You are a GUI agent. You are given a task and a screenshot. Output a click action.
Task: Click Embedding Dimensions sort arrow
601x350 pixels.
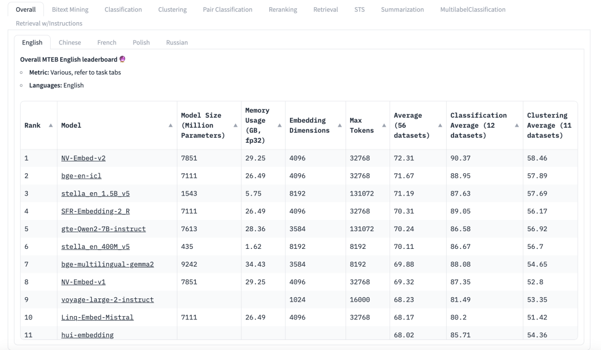[x=339, y=126]
